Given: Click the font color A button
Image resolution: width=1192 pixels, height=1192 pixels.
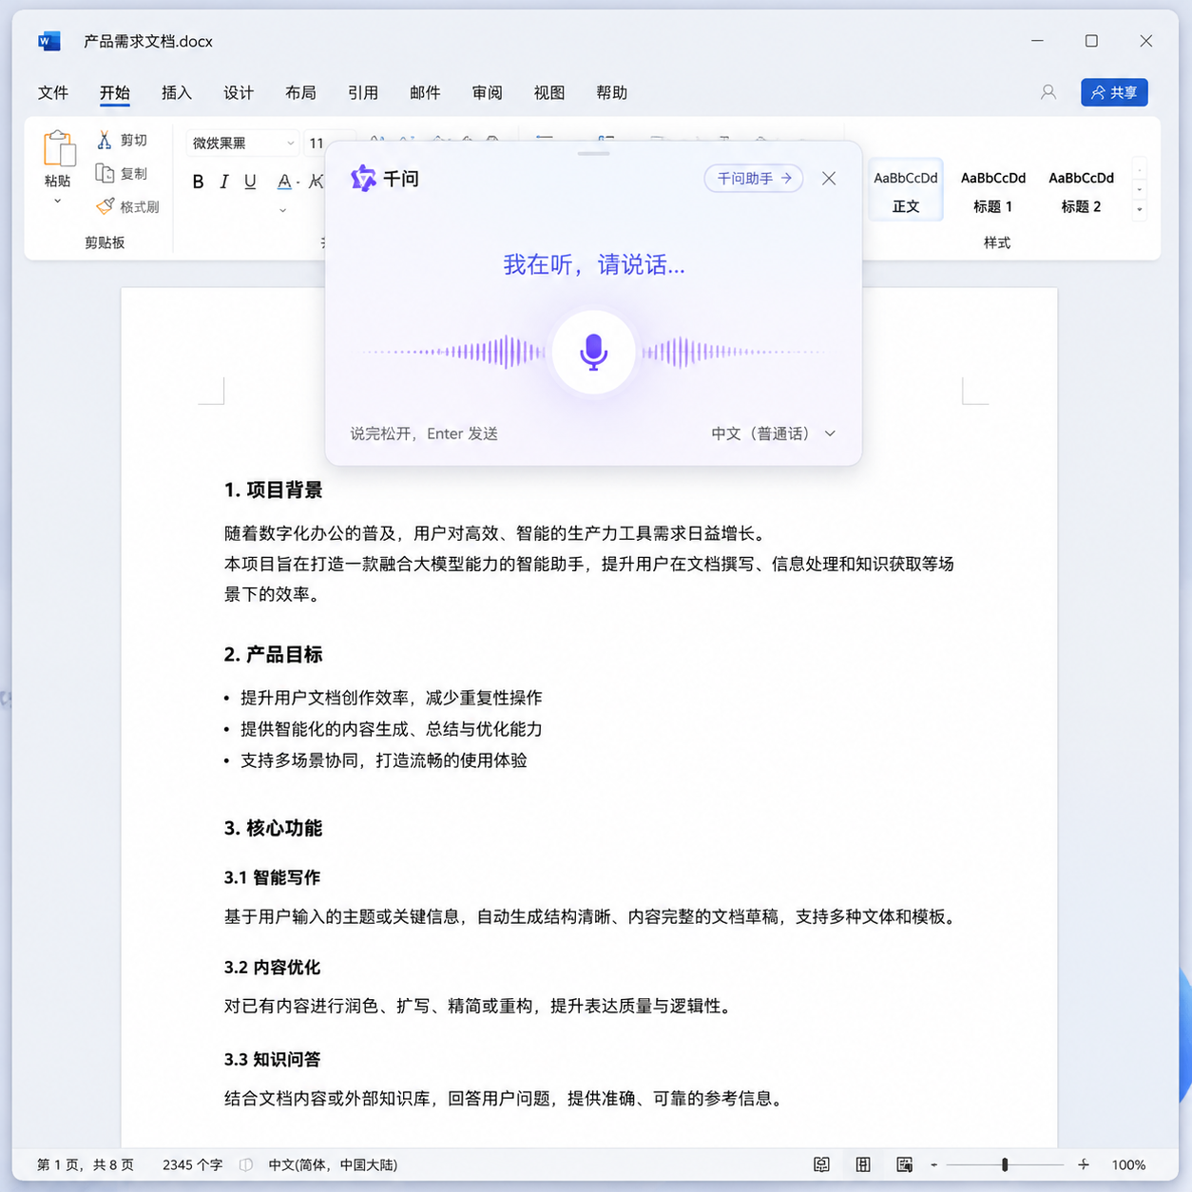Looking at the screenshot, I should click(x=284, y=182).
